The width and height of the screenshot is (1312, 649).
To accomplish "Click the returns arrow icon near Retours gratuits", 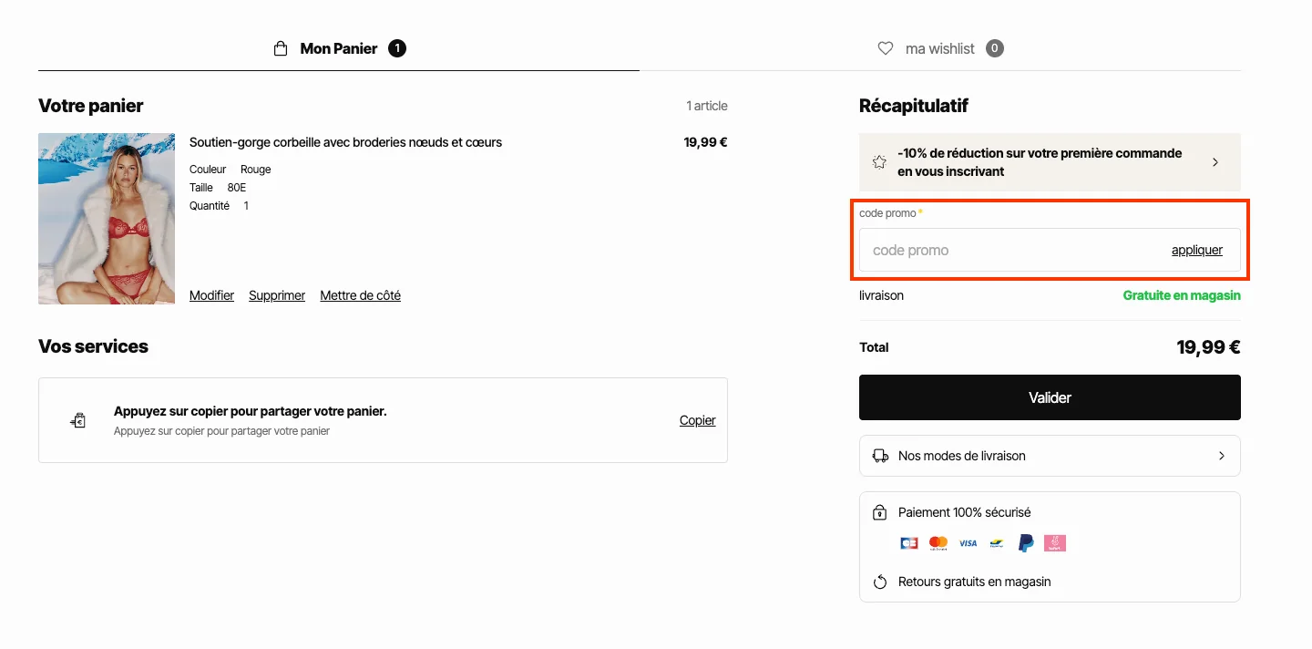I will coord(879,581).
